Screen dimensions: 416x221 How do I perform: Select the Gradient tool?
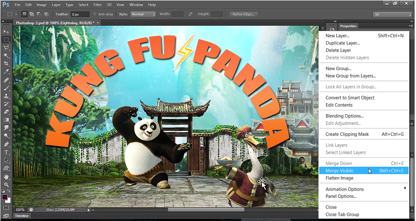pyautogui.click(x=6, y=120)
